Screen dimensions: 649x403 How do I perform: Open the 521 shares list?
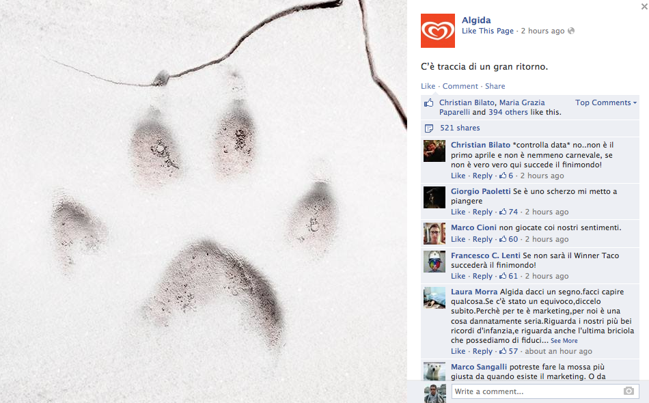click(460, 128)
